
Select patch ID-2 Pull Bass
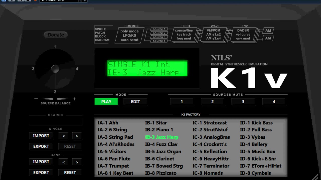256,130
